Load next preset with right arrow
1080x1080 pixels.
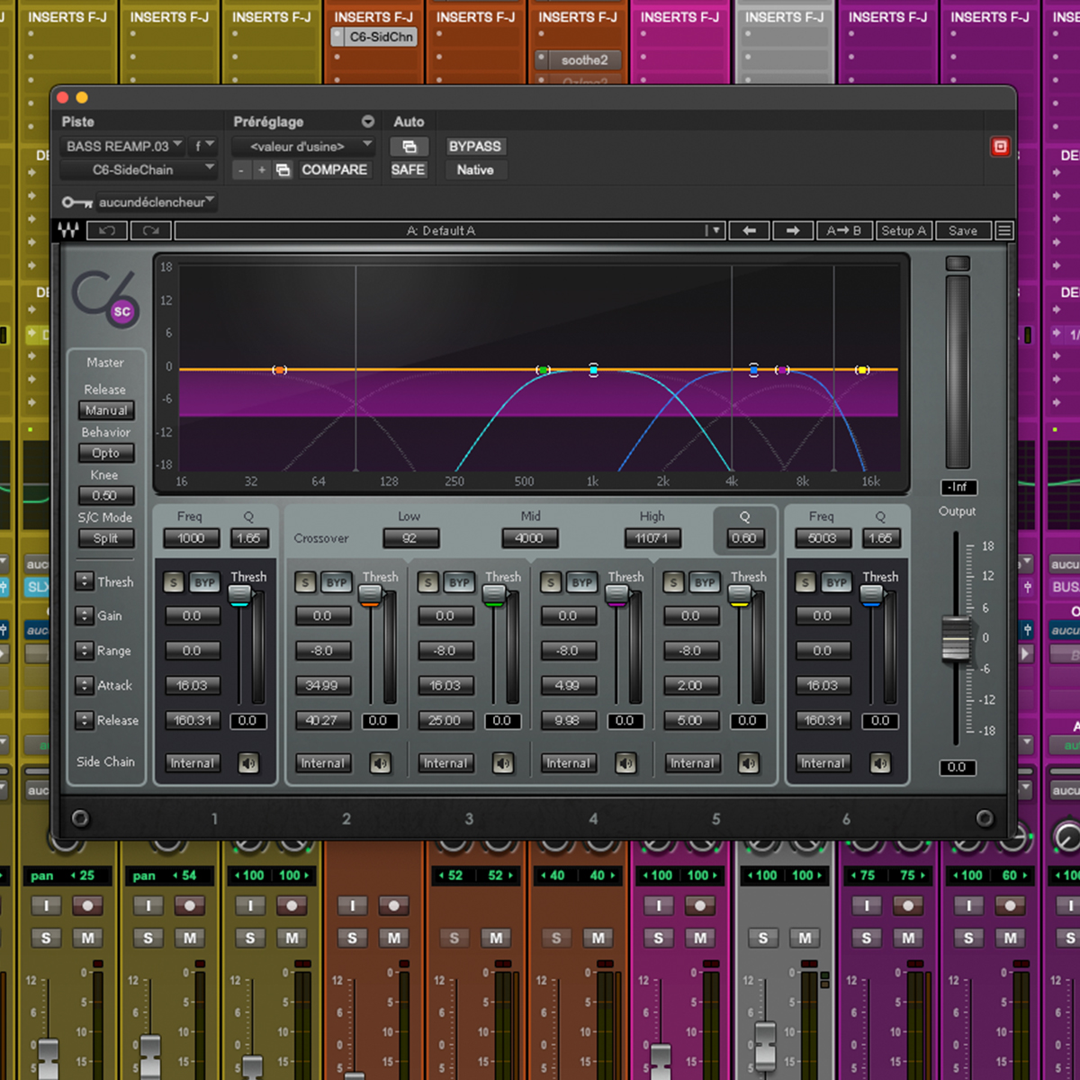pos(792,230)
